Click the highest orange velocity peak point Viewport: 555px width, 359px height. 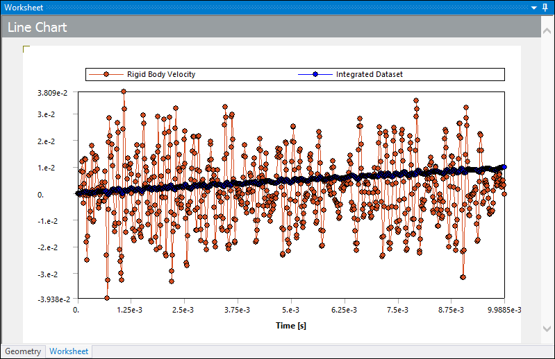[x=124, y=91]
